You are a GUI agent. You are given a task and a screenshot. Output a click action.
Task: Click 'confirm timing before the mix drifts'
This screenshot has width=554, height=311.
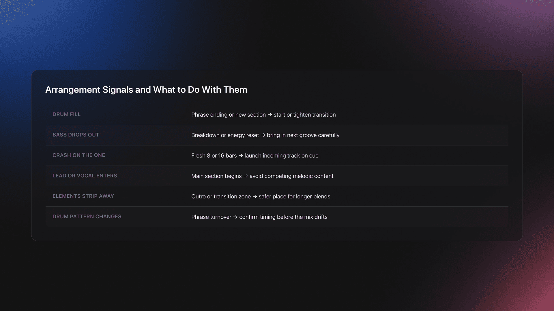pos(283,217)
